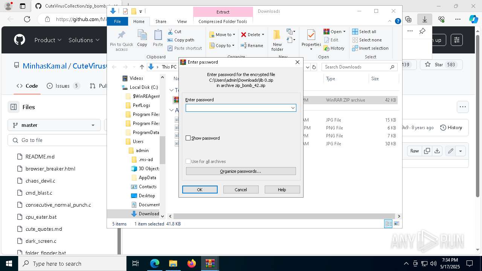Click Organize passwords button
Image resolution: width=482 pixels, height=271 pixels.
point(241,171)
